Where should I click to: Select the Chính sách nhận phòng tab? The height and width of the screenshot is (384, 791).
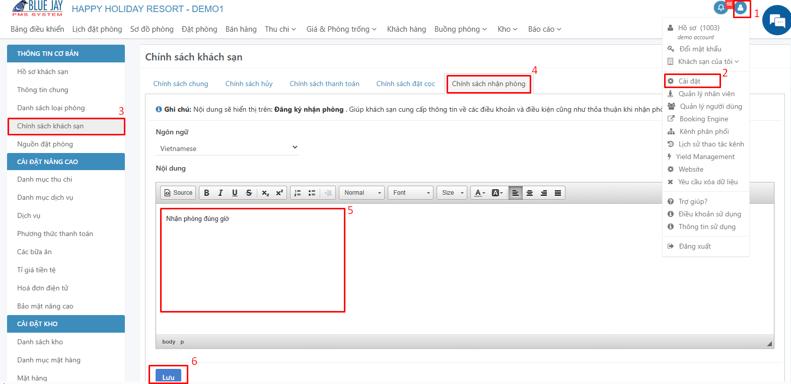(x=488, y=84)
